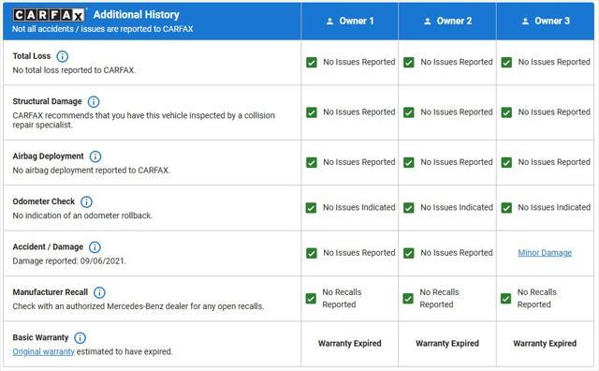Click the collision repair specialist recommendation text
The image size is (599, 371).
pyautogui.click(x=143, y=120)
